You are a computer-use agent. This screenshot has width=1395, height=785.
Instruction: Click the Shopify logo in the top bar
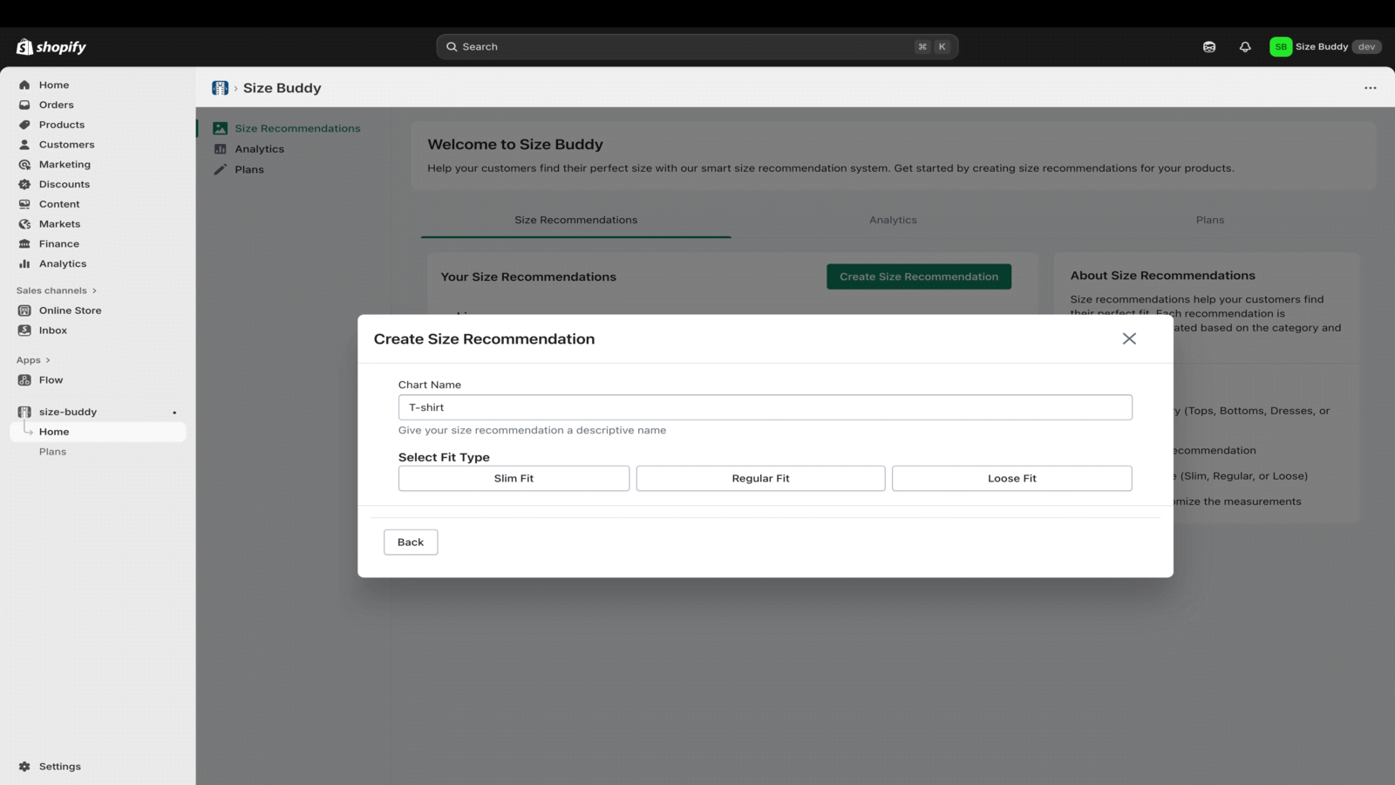point(51,47)
